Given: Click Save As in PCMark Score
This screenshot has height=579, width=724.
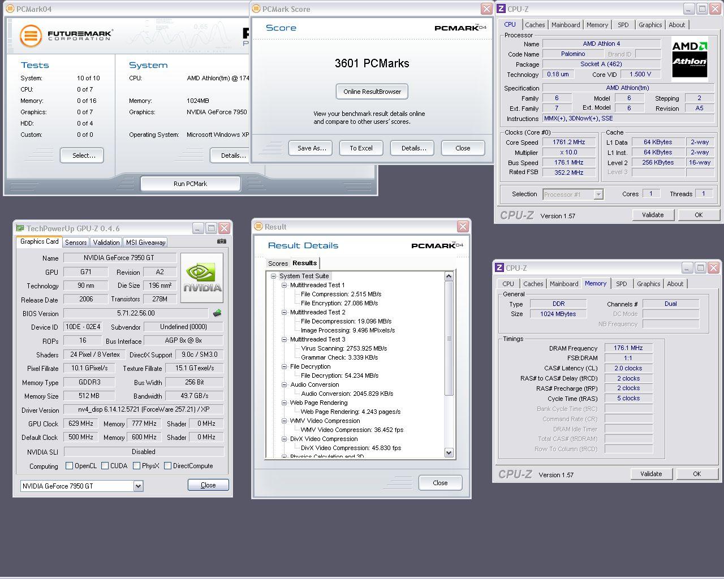Looking at the screenshot, I should (x=312, y=148).
